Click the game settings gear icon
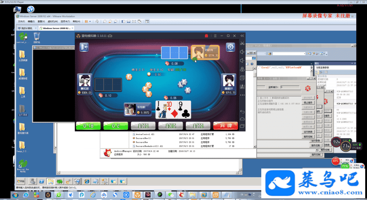367x200 pixels. point(230,47)
